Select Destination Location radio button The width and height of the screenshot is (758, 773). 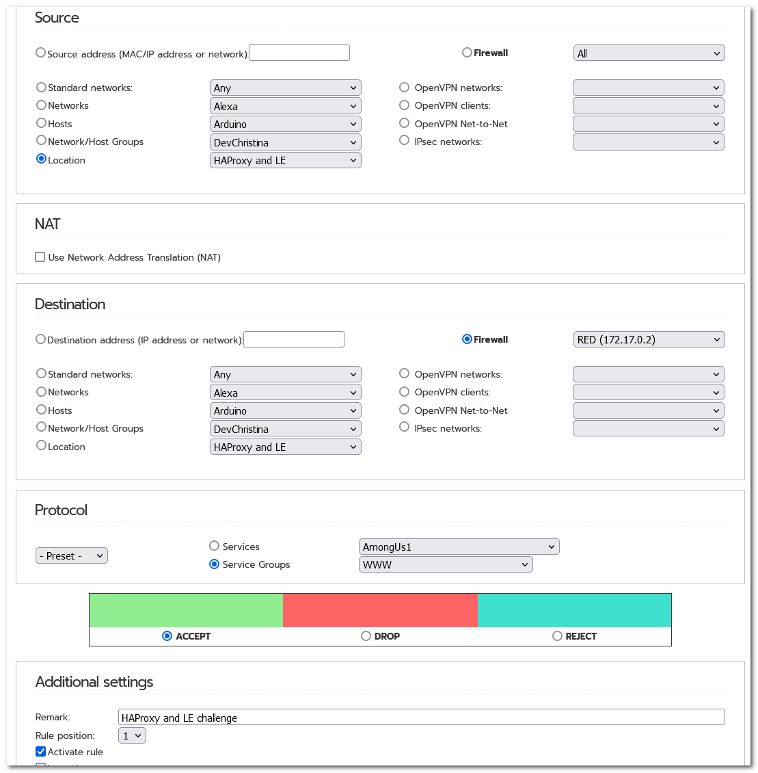[x=42, y=446]
